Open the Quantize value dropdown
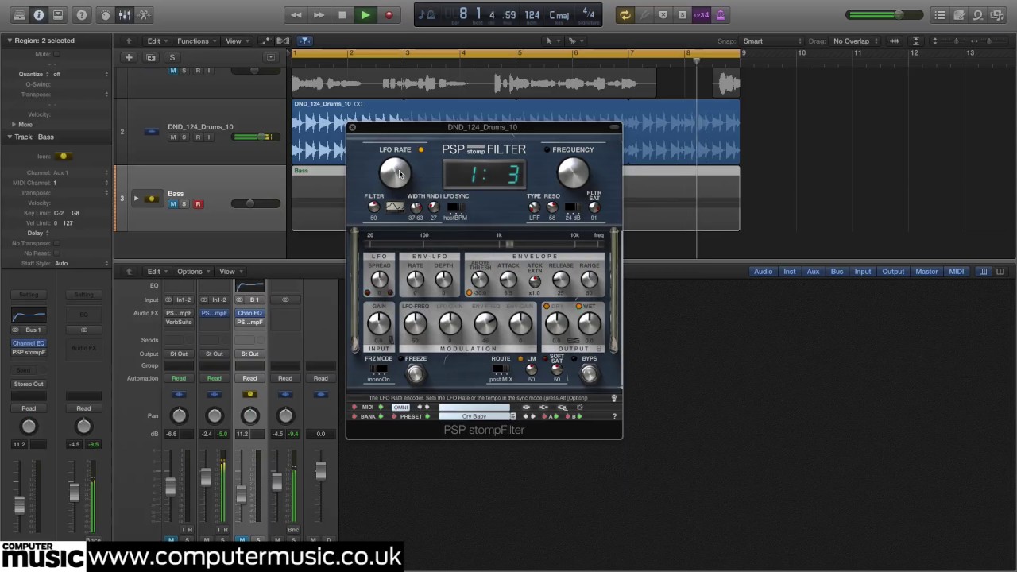1017x572 pixels. tap(79, 74)
